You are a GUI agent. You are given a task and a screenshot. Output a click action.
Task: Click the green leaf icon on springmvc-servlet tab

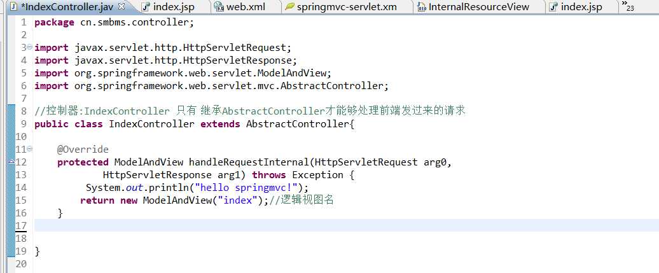(x=290, y=7)
